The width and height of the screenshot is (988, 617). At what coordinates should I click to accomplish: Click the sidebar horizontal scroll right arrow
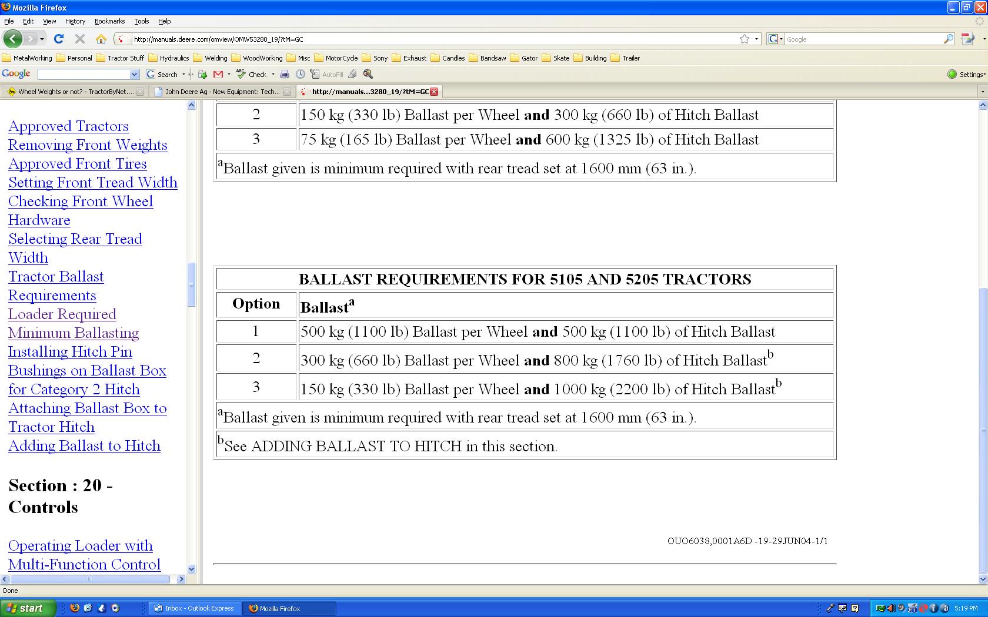[x=181, y=579]
